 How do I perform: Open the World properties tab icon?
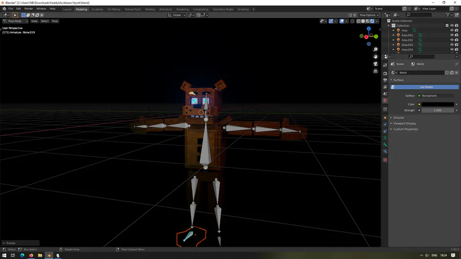(x=385, y=100)
